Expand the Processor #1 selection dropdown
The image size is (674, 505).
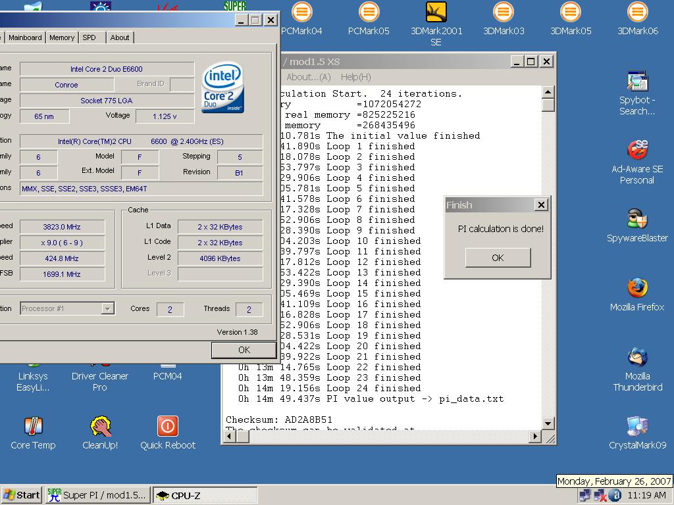click(x=107, y=309)
